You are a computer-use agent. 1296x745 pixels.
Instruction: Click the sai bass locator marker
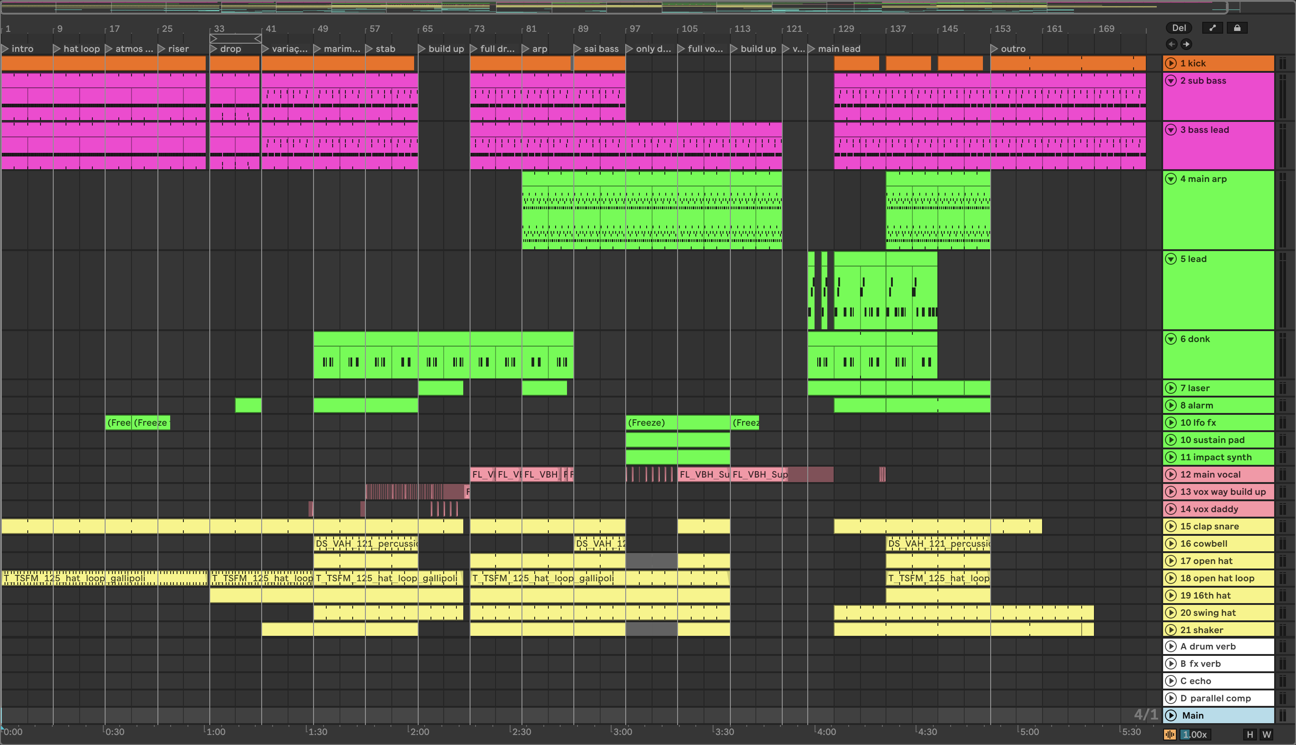[577, 49]
